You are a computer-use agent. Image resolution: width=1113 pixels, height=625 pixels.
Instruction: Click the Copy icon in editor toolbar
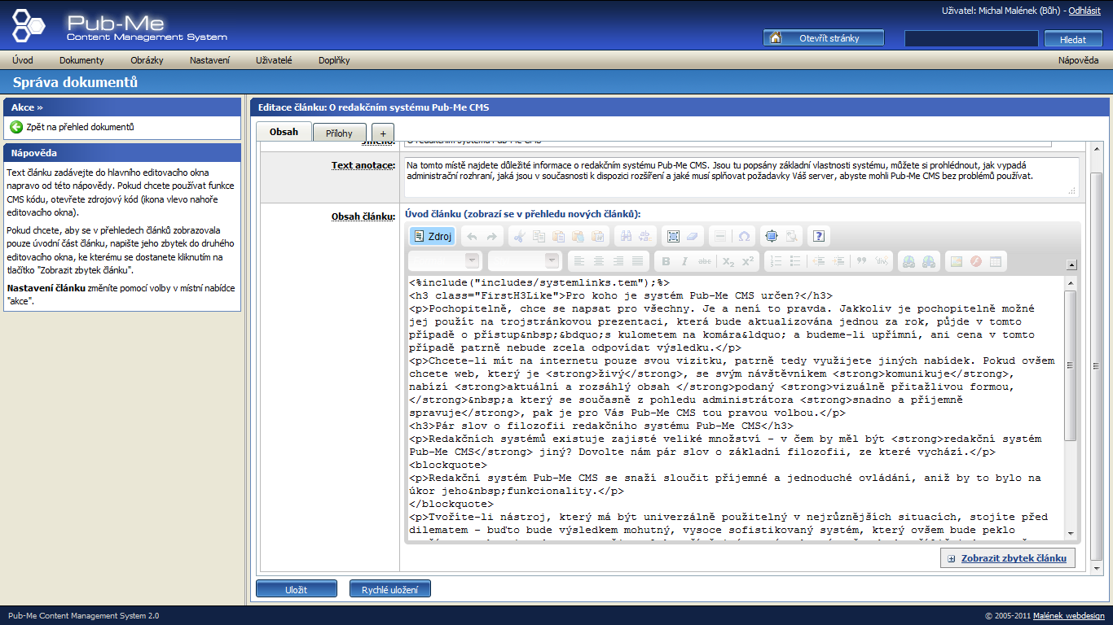tap(539, 236)
